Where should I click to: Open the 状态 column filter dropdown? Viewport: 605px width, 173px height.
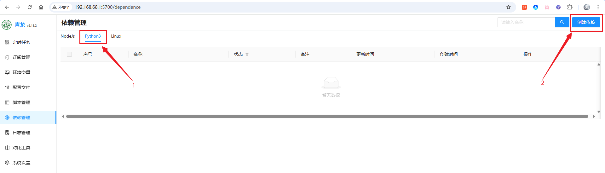247,54
